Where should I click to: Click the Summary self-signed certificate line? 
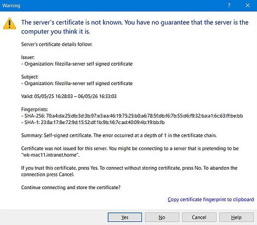coord(119,135)
